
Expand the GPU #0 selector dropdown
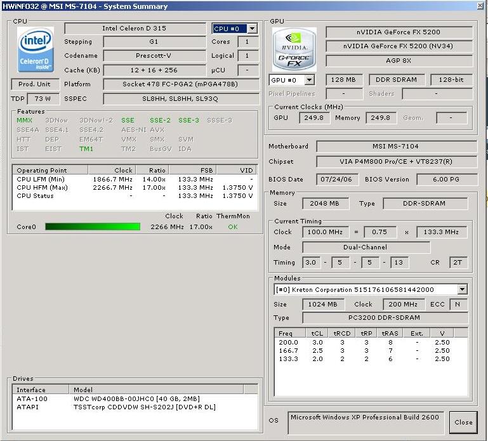click(x=310, y=80)
